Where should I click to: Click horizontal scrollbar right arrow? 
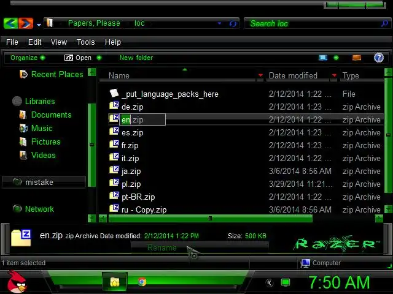click(379, 219)
